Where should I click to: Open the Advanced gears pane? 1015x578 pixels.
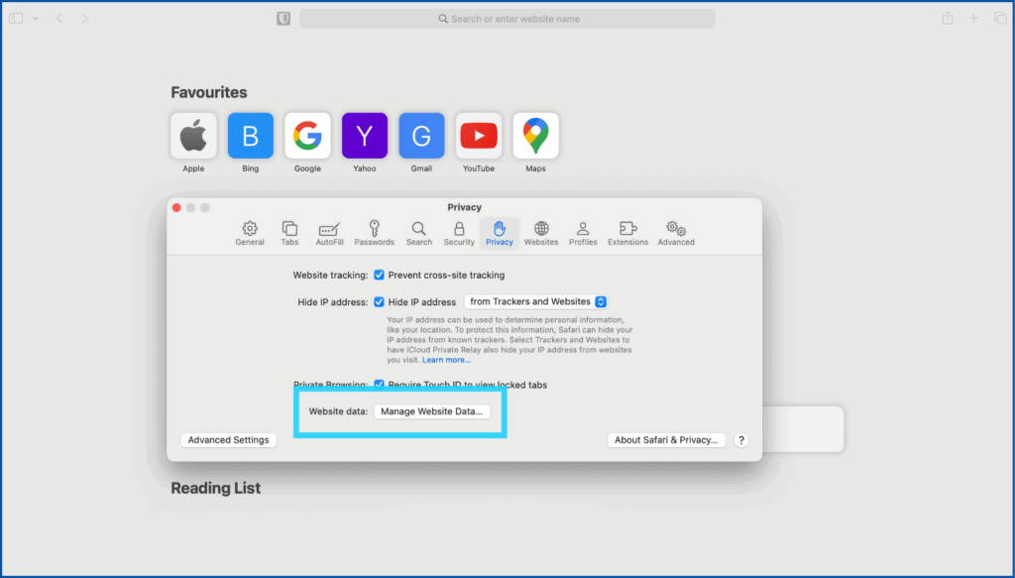pos(676,233)
